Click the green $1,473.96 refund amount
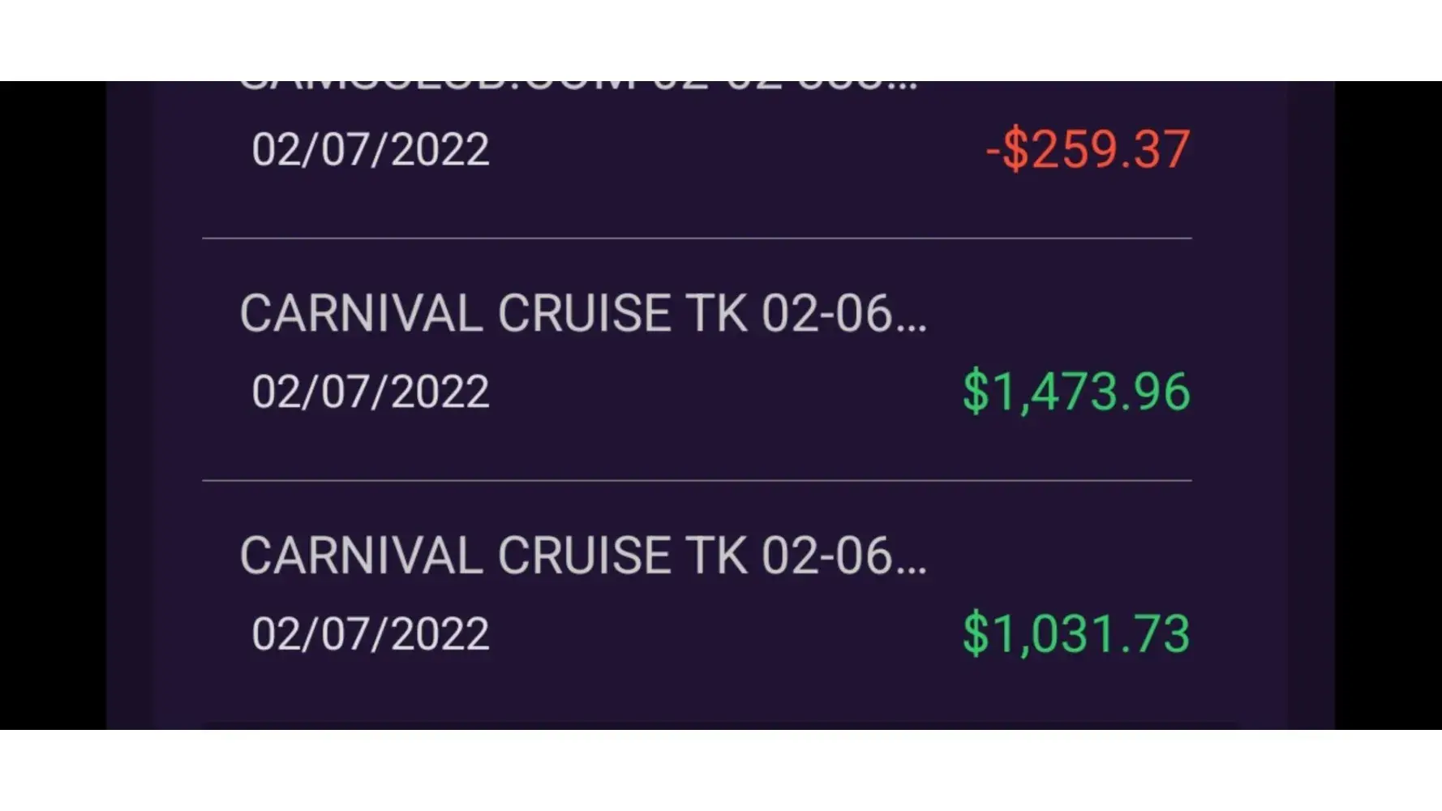 coord(1076,393)
